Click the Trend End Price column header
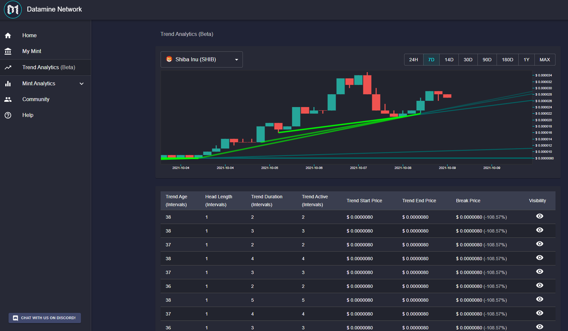 (419, 201)
